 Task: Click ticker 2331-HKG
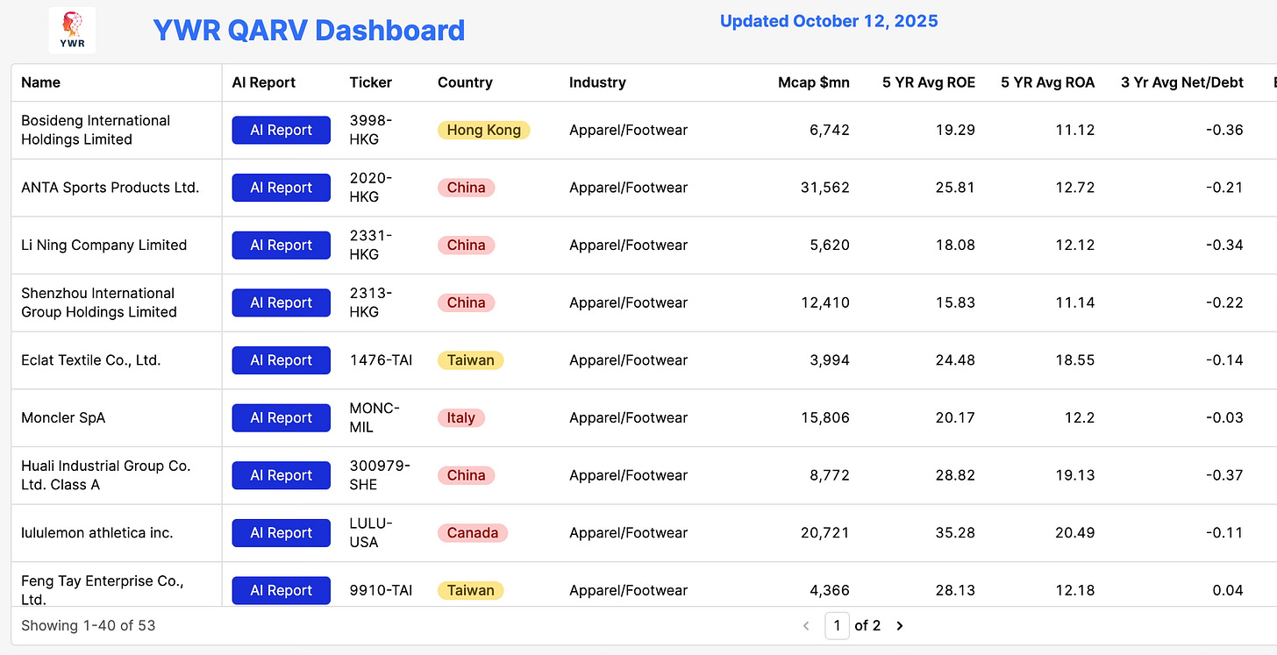[x=370, y=245]
